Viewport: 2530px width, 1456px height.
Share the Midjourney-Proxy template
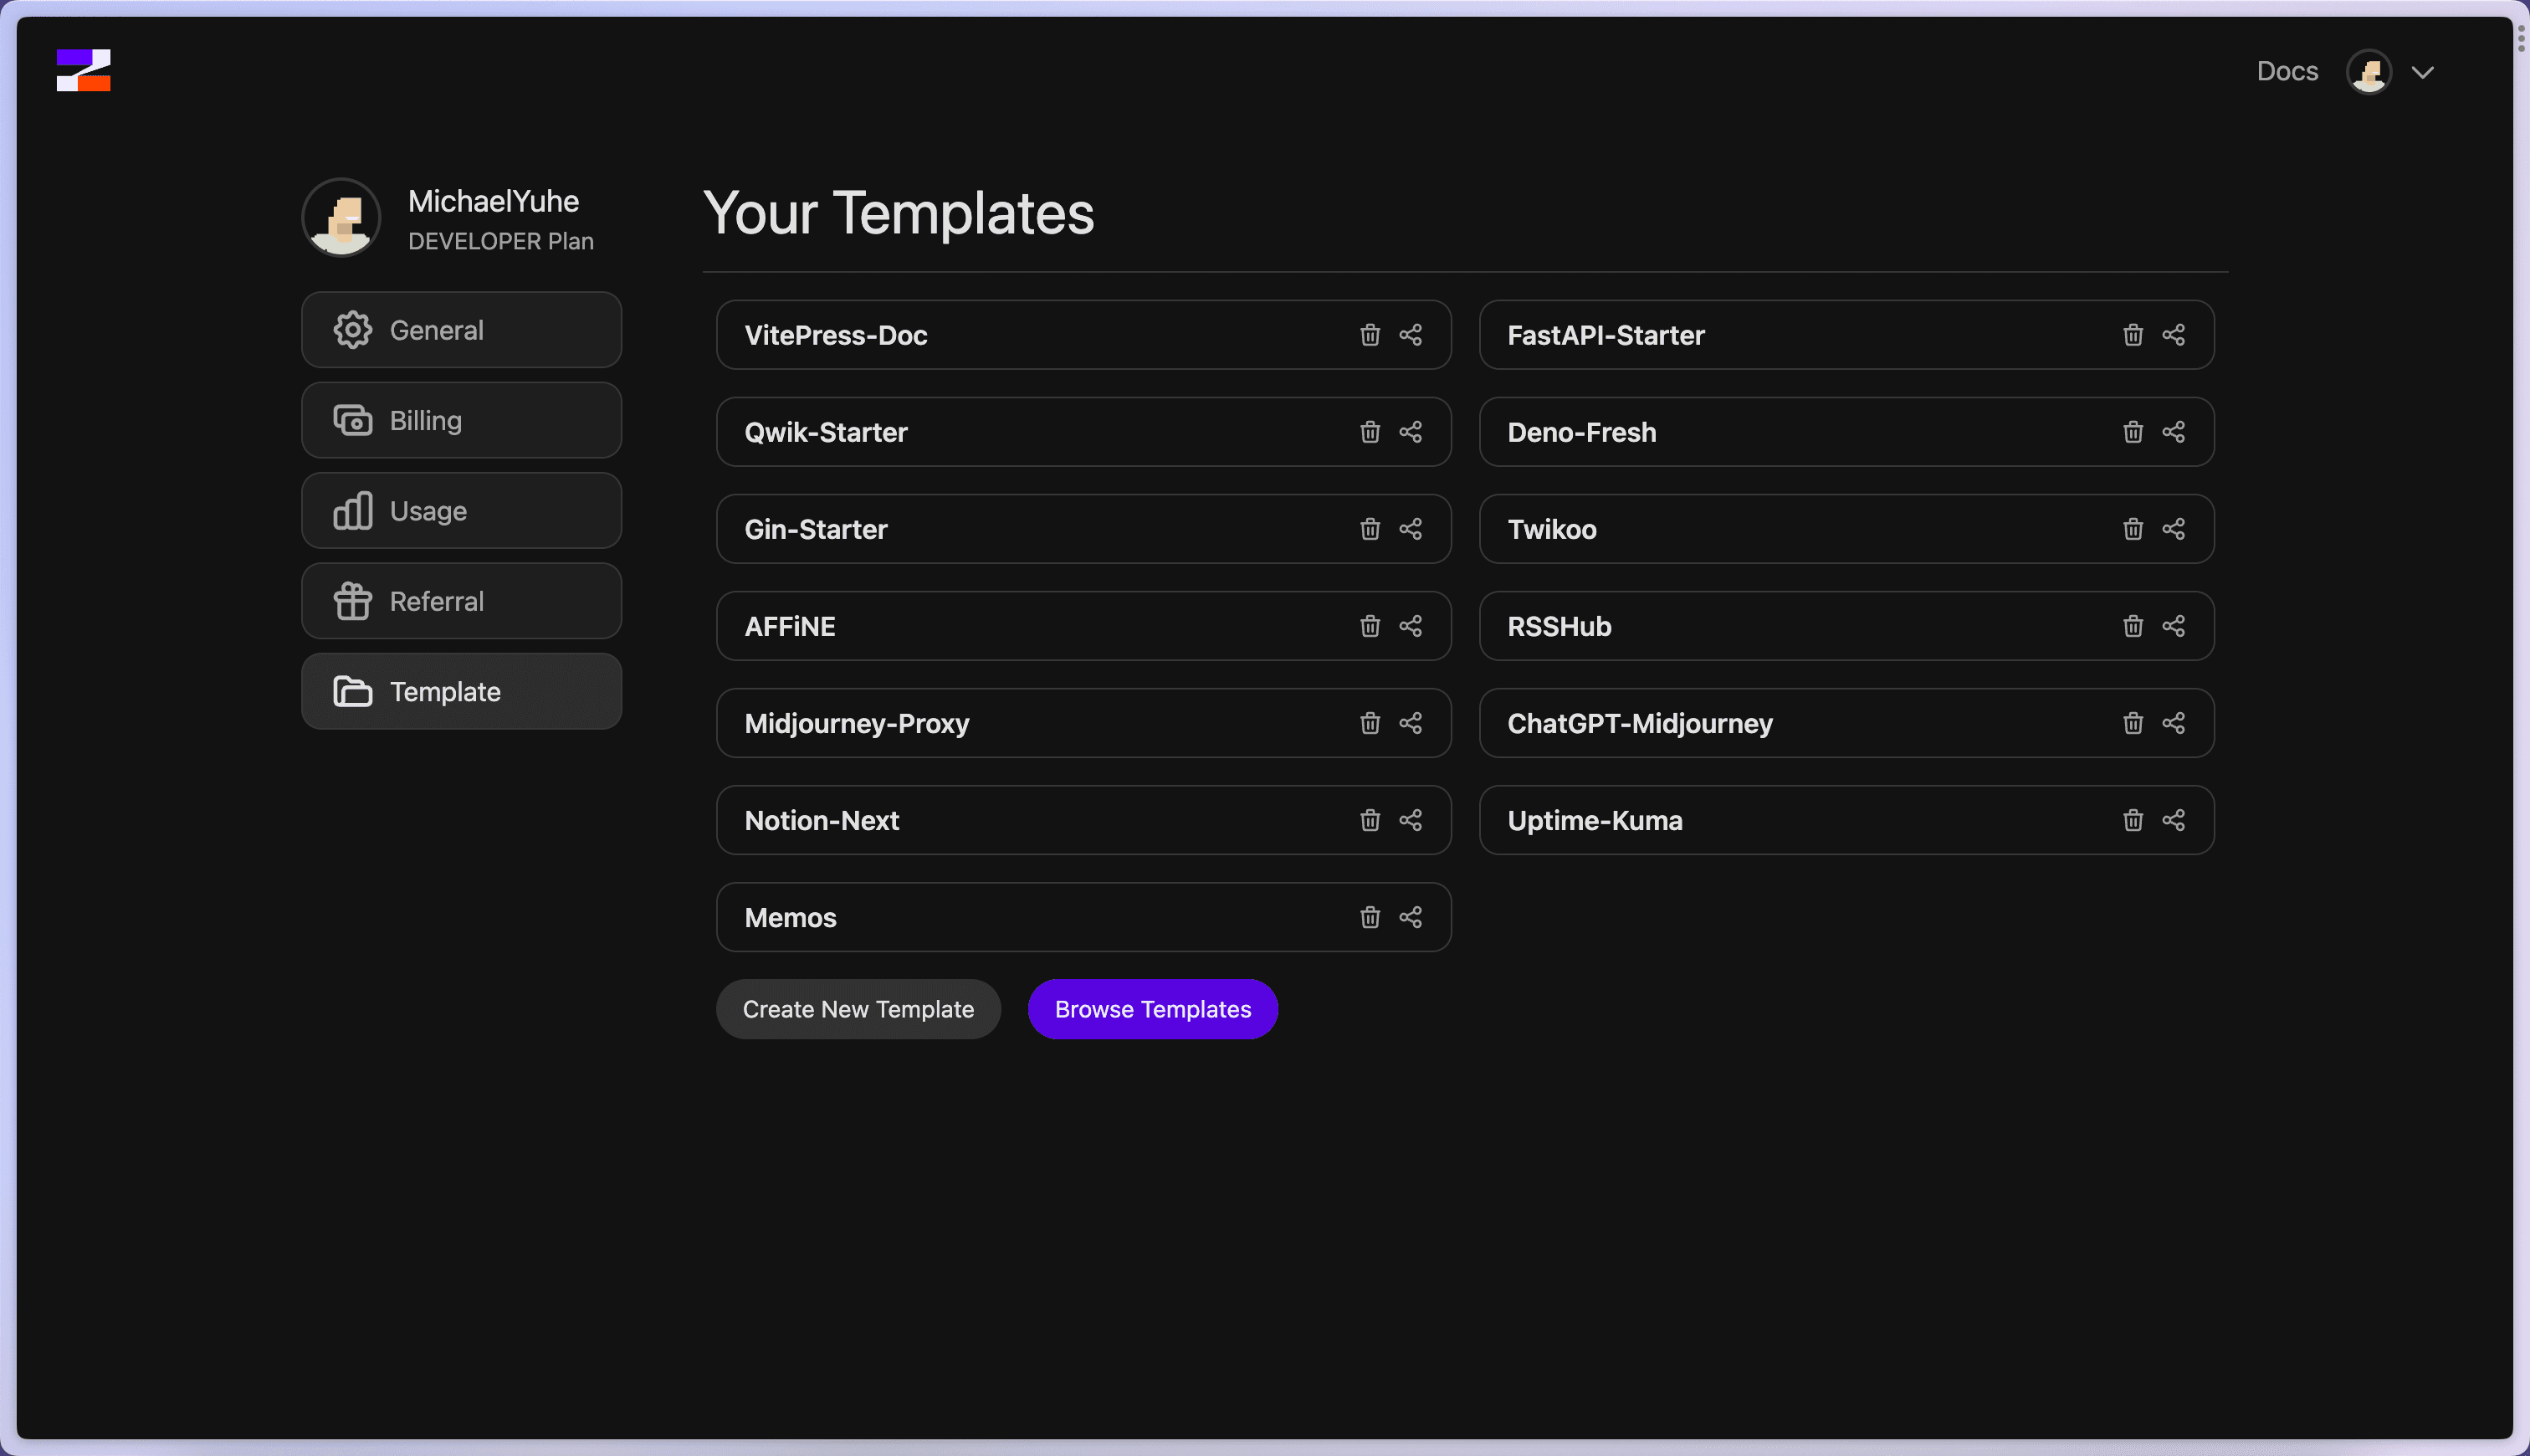(1411, 723)
